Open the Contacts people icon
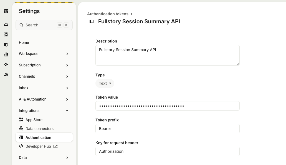Viewport: 286px width, 165px height. click(6, 74)
